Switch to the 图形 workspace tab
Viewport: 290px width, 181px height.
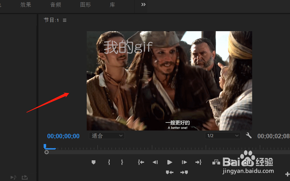tap(85, 5)
